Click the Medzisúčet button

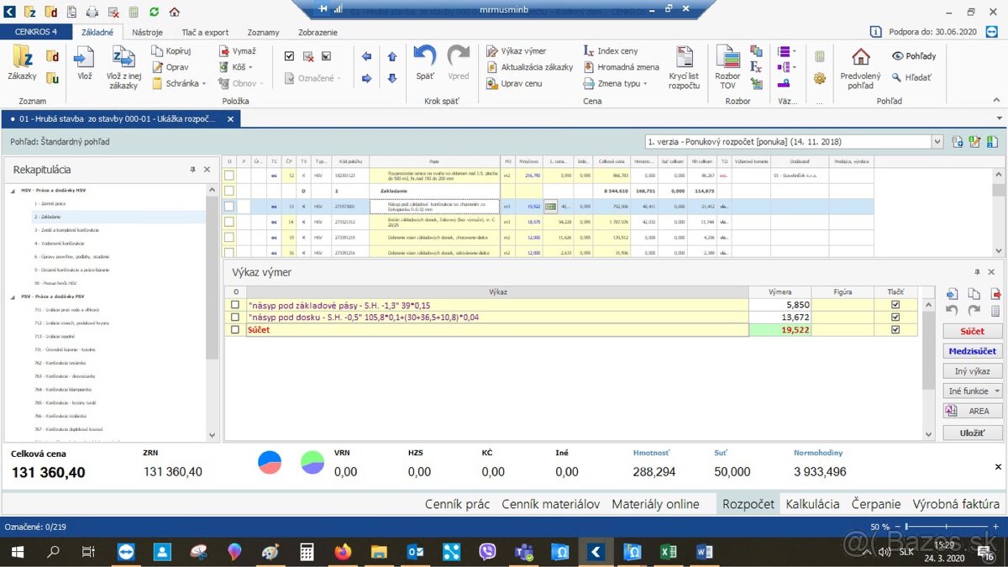pyautogui.click(x=972, y=351)
